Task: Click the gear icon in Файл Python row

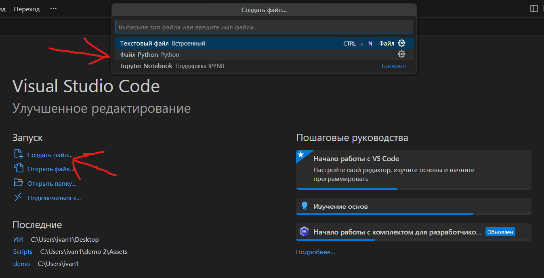Action: tap(401, 54)
